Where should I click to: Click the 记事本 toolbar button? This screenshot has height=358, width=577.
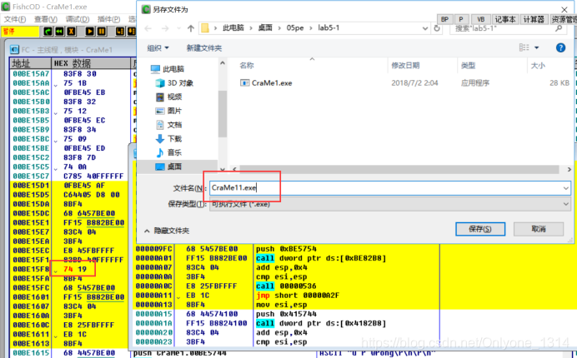(x=505, y=19)
